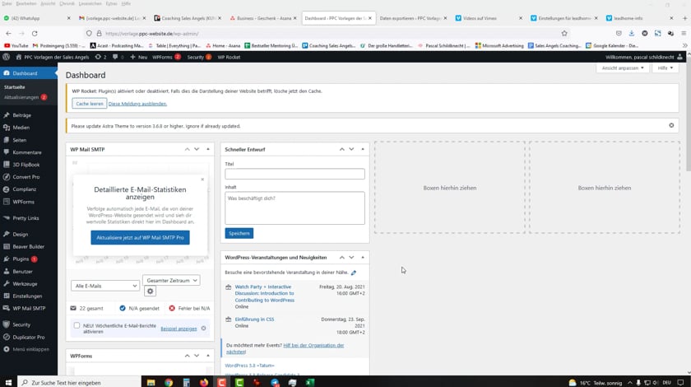Click the Security shield icon in sidebar
This screenshot has width=691, height=387.
pos(7,324)
